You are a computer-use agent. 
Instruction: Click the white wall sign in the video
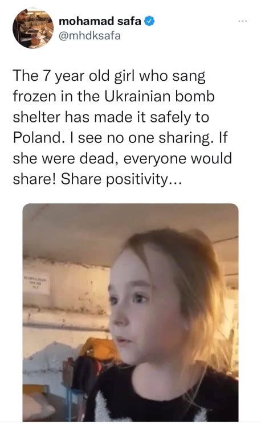coord(36,283)
